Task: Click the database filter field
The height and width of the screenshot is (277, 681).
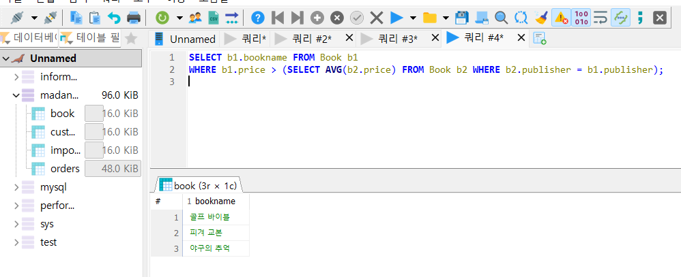Action: pos(29,38)
